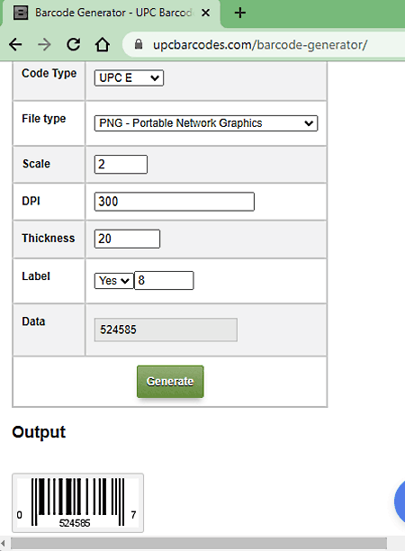Click the DPI input field
The height and width of the screenshot is (551, 405).
tap(175, 202)
